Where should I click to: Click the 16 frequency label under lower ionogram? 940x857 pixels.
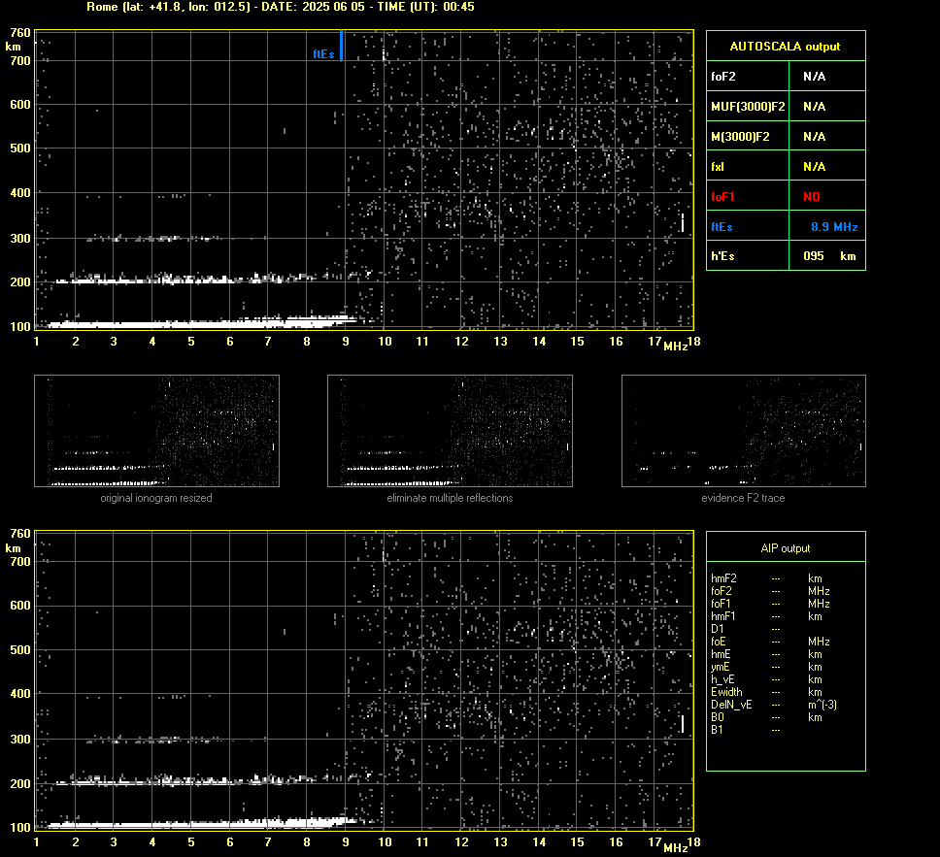(x=616, y=842)
